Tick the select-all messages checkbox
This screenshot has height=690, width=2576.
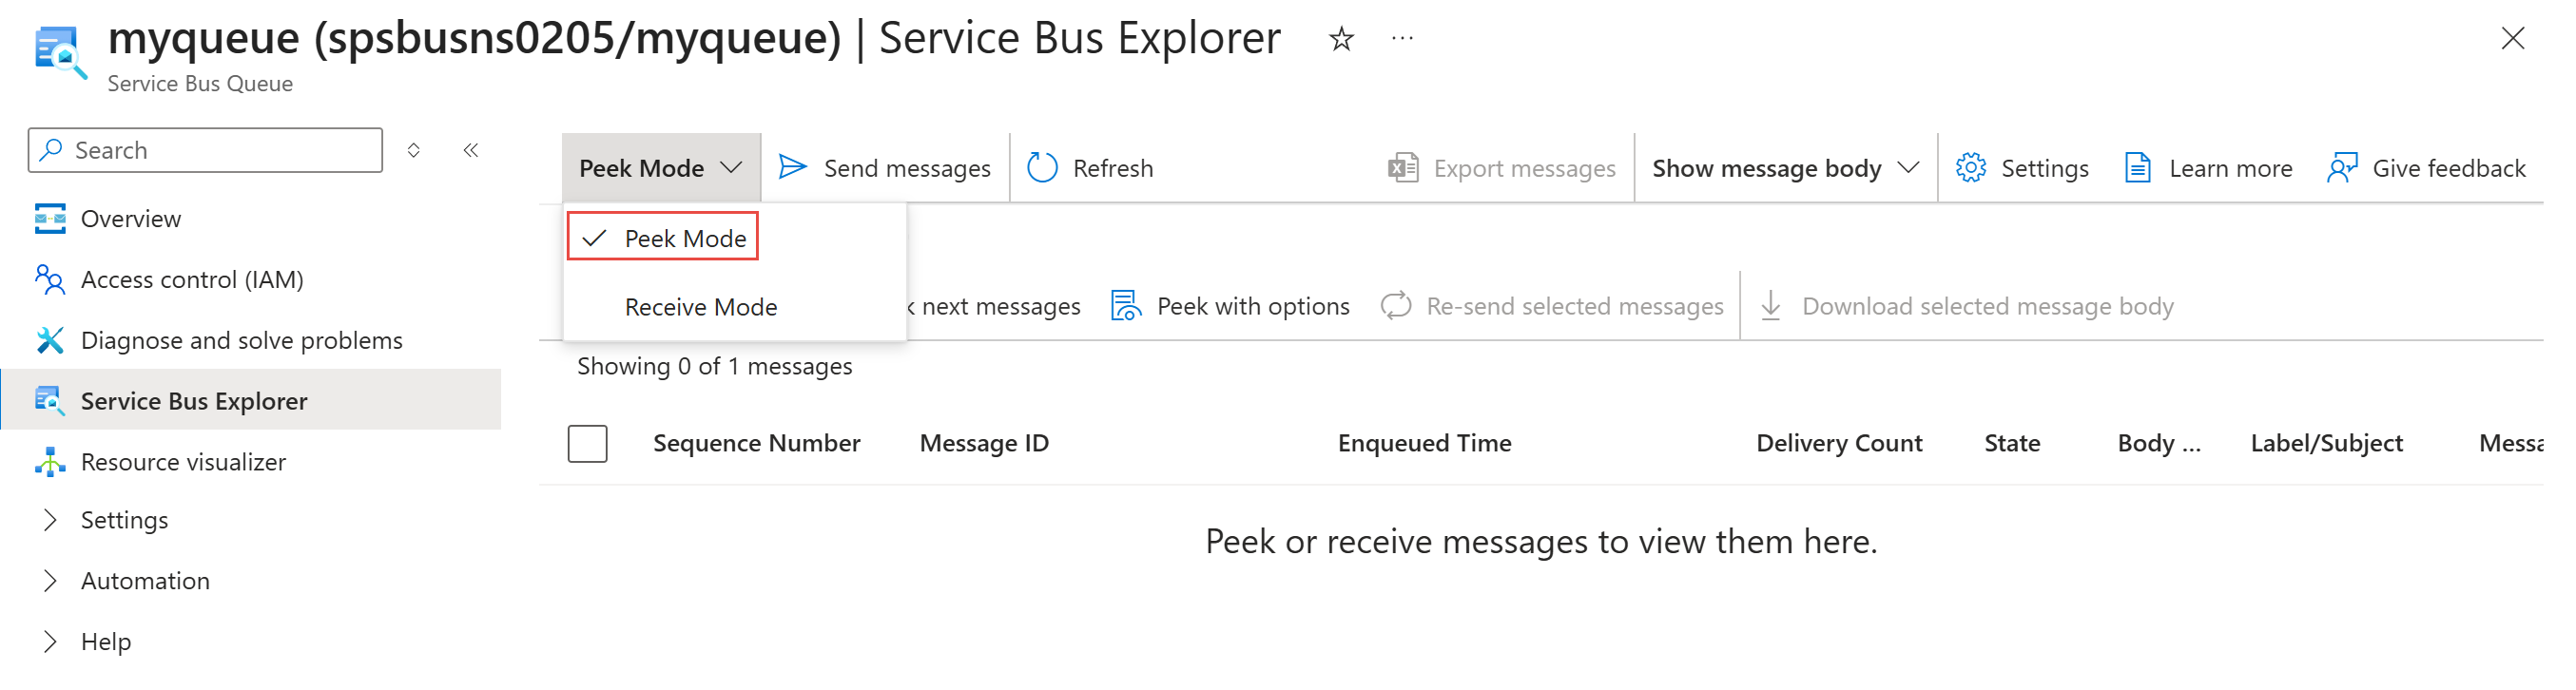[x=587, y=443]
